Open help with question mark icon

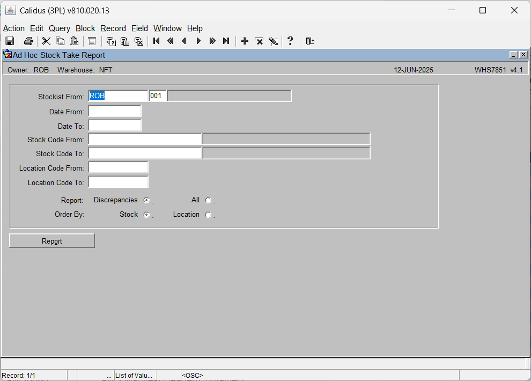click(290, 41)
